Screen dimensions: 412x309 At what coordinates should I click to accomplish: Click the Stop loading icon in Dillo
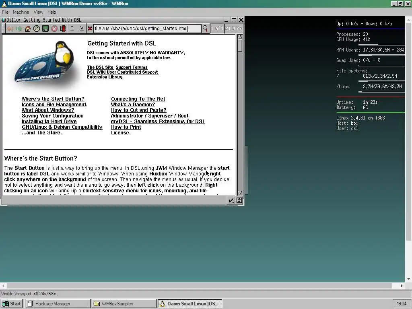[54, 29]
